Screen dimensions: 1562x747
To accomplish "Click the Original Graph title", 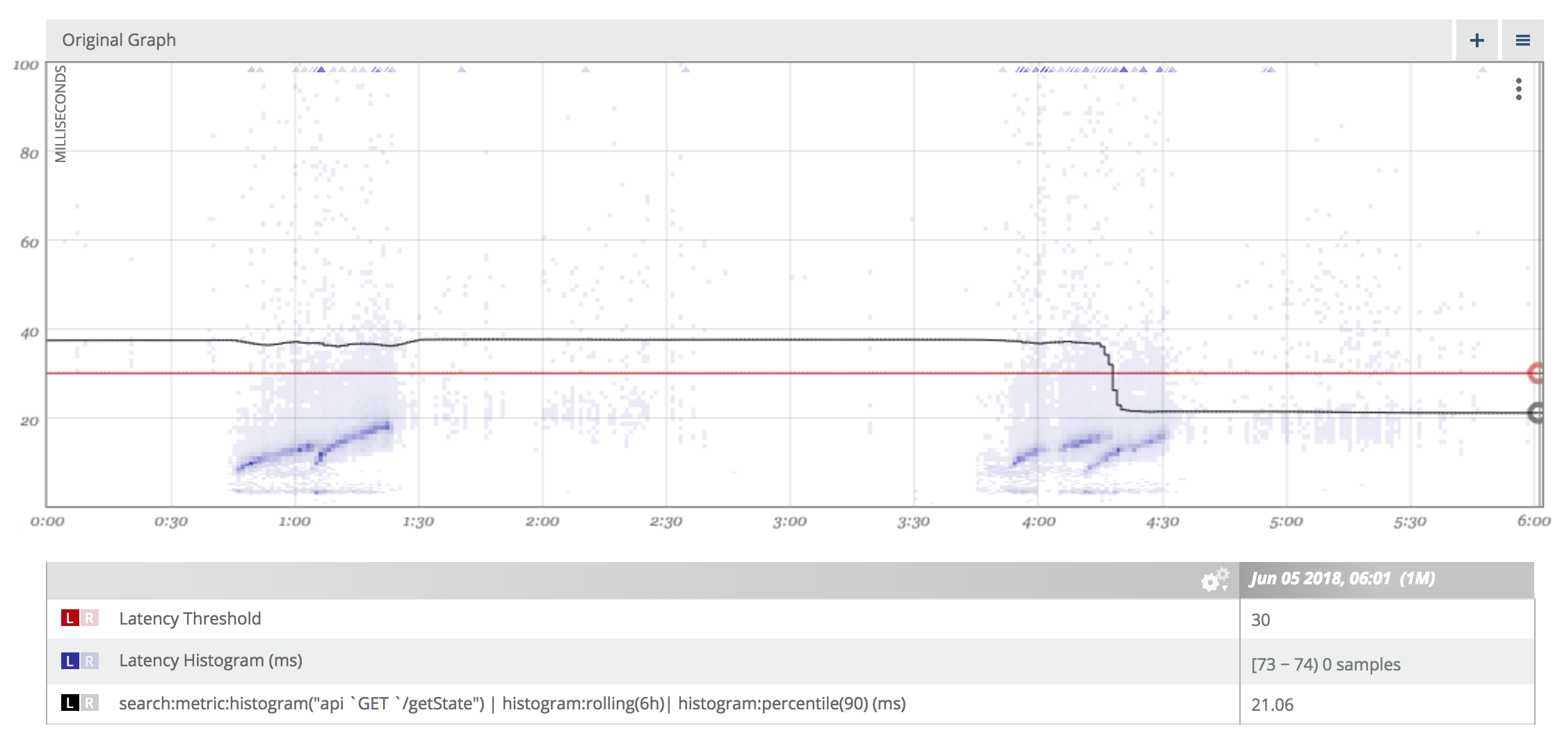I will click(119, 40).
